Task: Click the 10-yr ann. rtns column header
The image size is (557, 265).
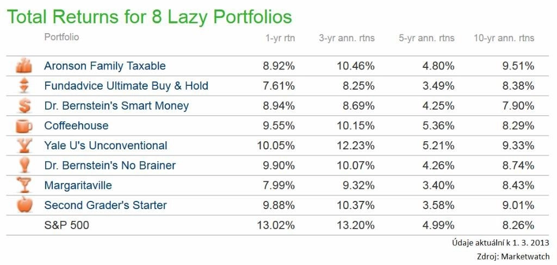Action: click(504, 38)
